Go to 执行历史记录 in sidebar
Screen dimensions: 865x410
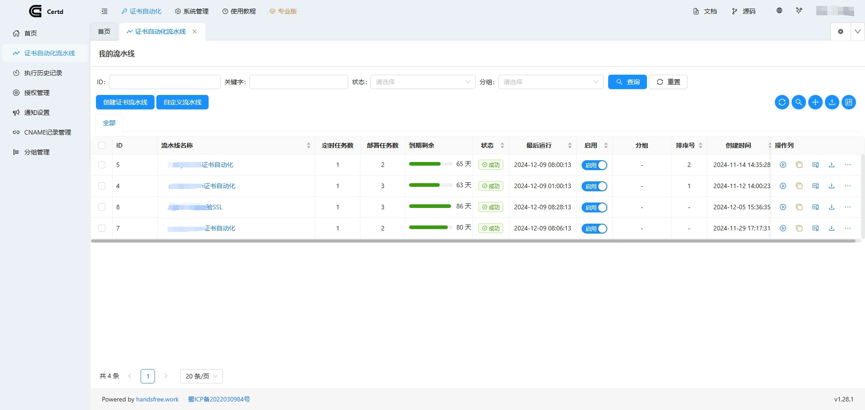coord(43,73)
